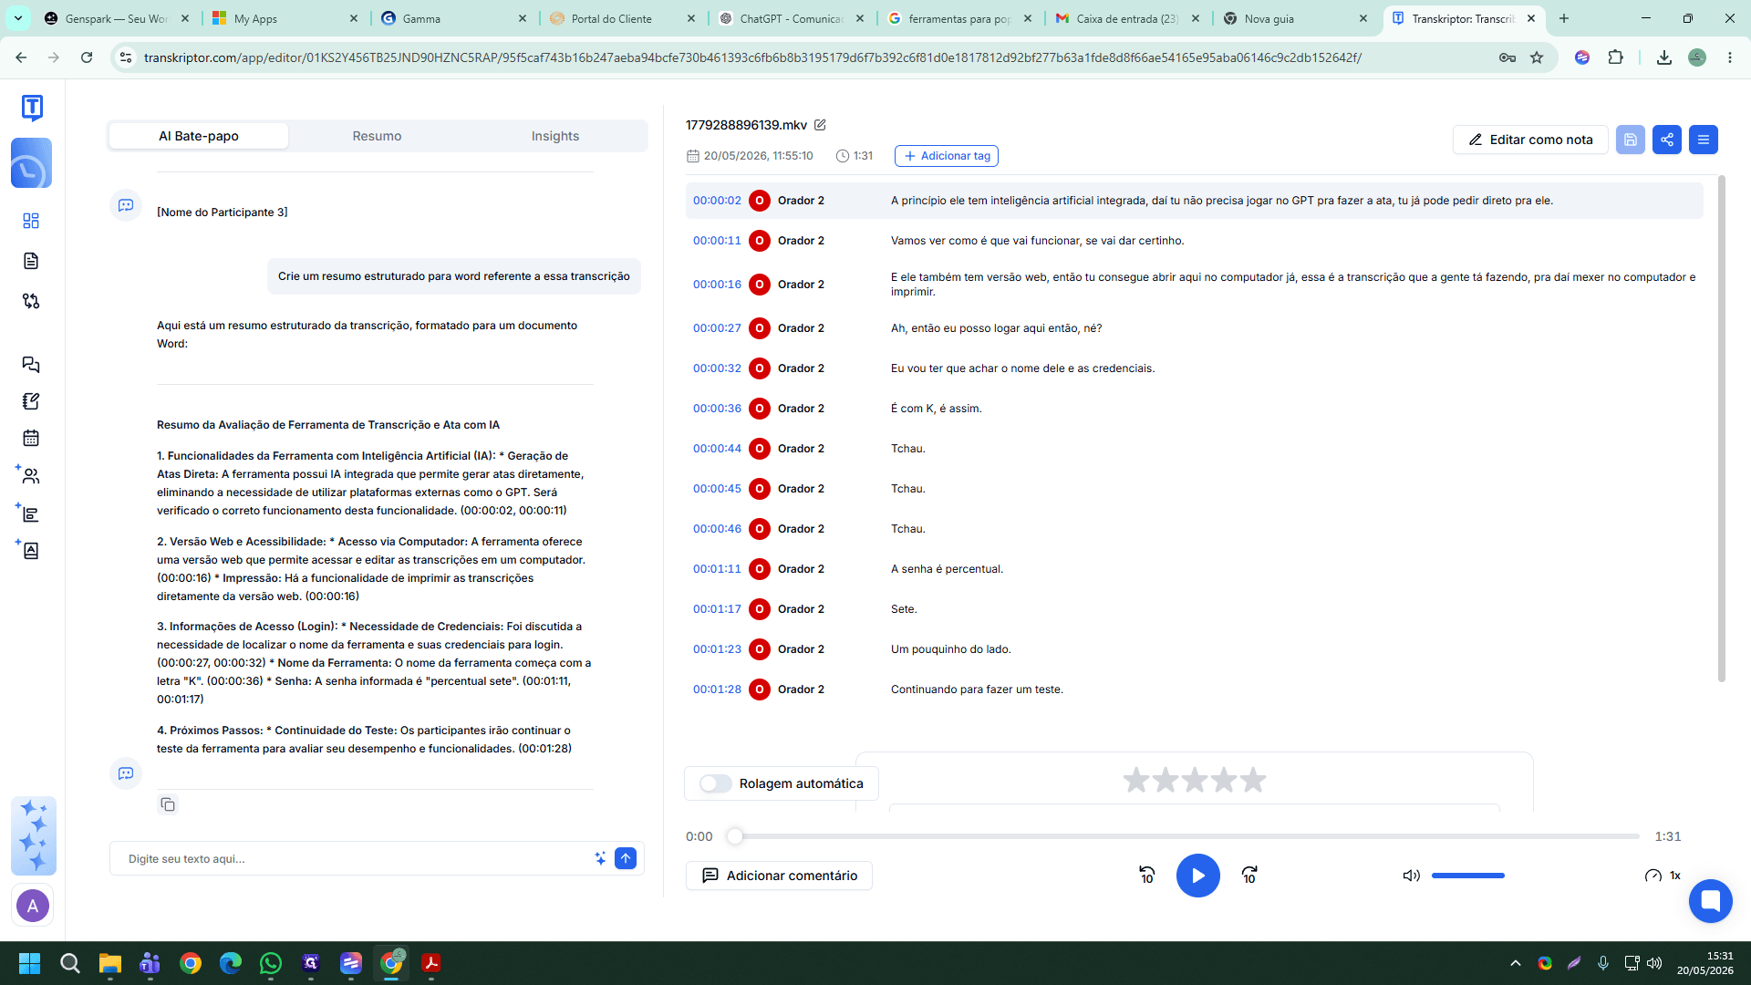Image resolution: width=1751 pixels, height=985 pixels.
Task: Switch to the Gamma browser tab
Action: point(453,18)
